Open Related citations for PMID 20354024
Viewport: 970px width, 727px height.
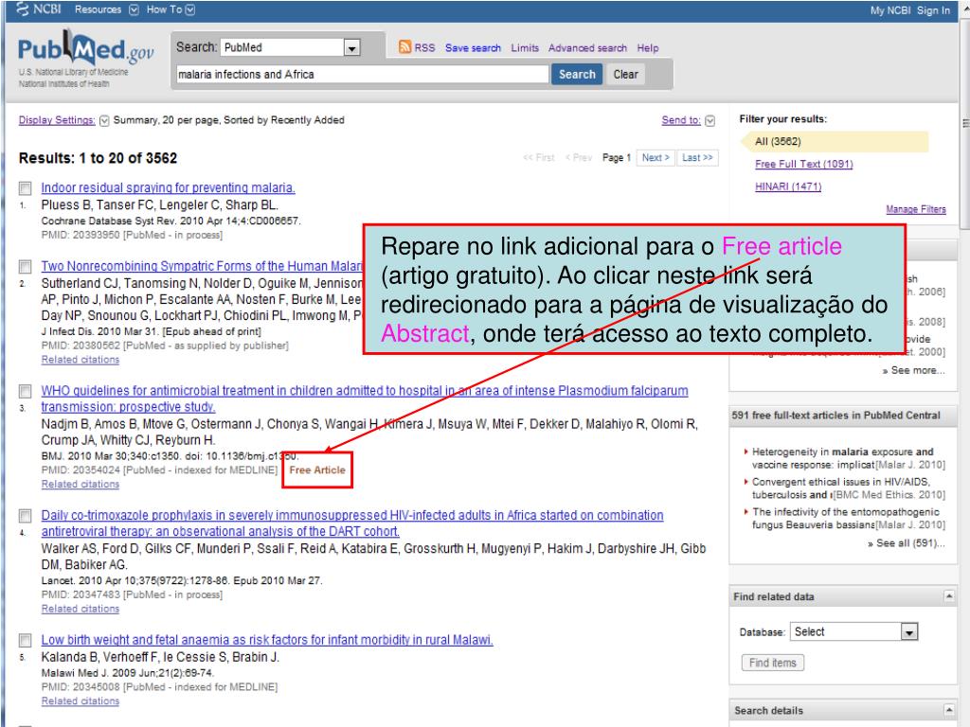pyautogui.click(x=81, y=484)
